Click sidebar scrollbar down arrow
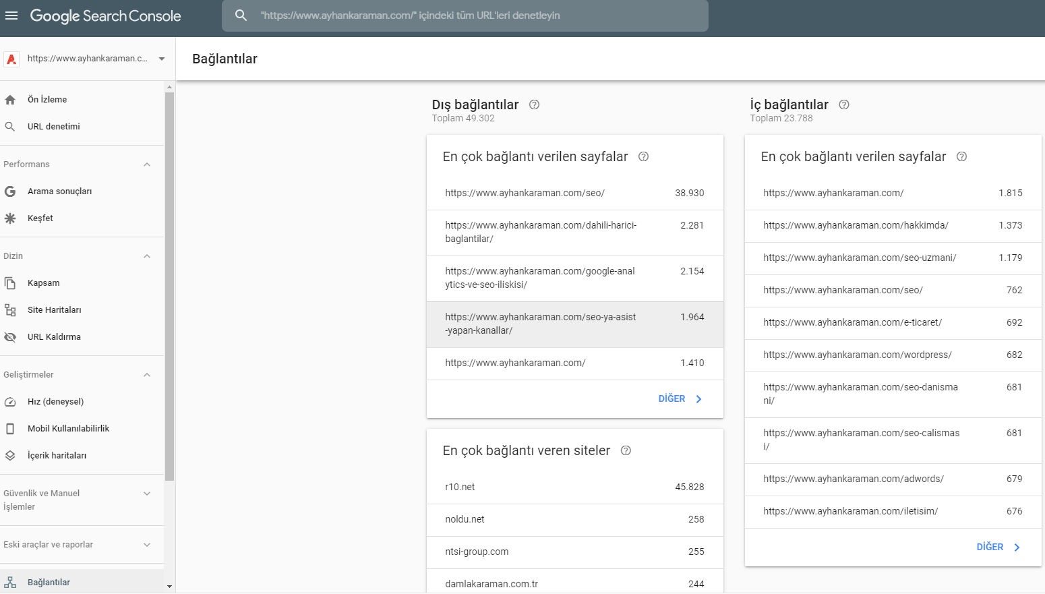Screen dimensions: 1045x594 pyautogui.click(x=169, y=587)
